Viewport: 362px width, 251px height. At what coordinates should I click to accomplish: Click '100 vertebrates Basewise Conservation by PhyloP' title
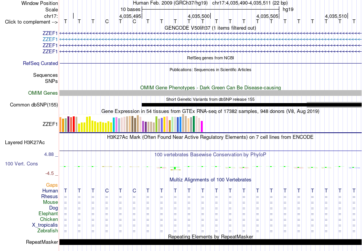pos(210,155)
